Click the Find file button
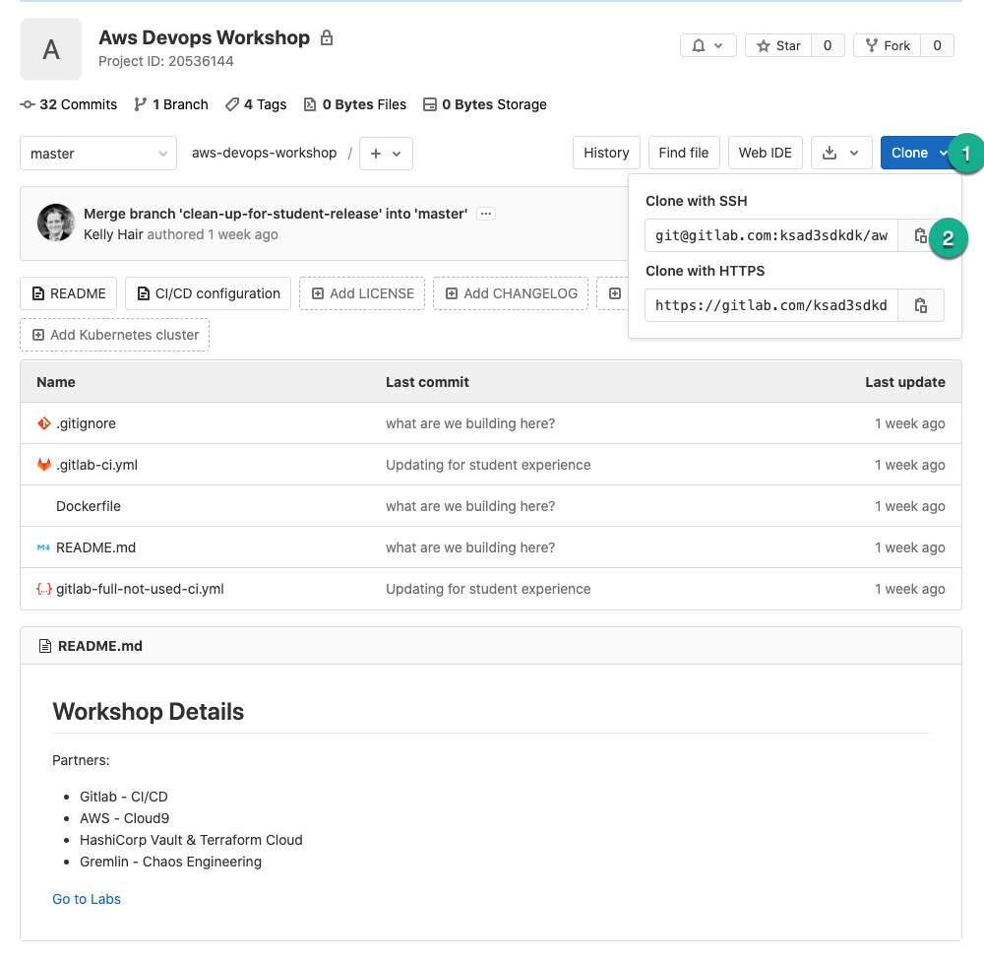This screenshot has width=984, height=961. point(684,153)
